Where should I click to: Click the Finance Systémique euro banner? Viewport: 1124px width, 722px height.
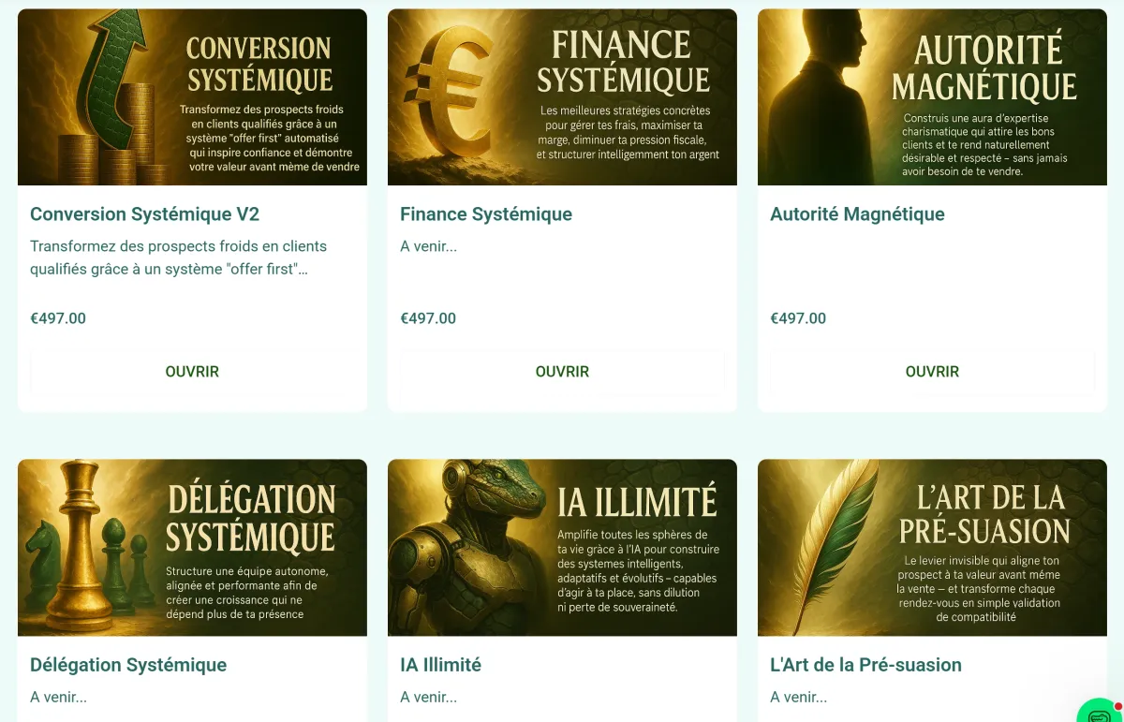click(x=562, y=97)
